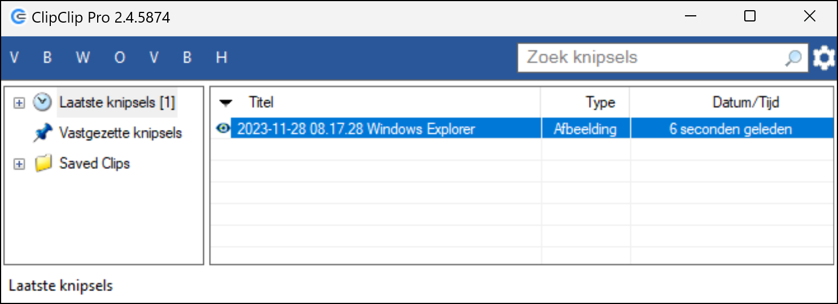Image resolution: width=838 pixels, height=304 pixels.
Task: Expand the Laatste knipsels tree node
Action: 19,103
